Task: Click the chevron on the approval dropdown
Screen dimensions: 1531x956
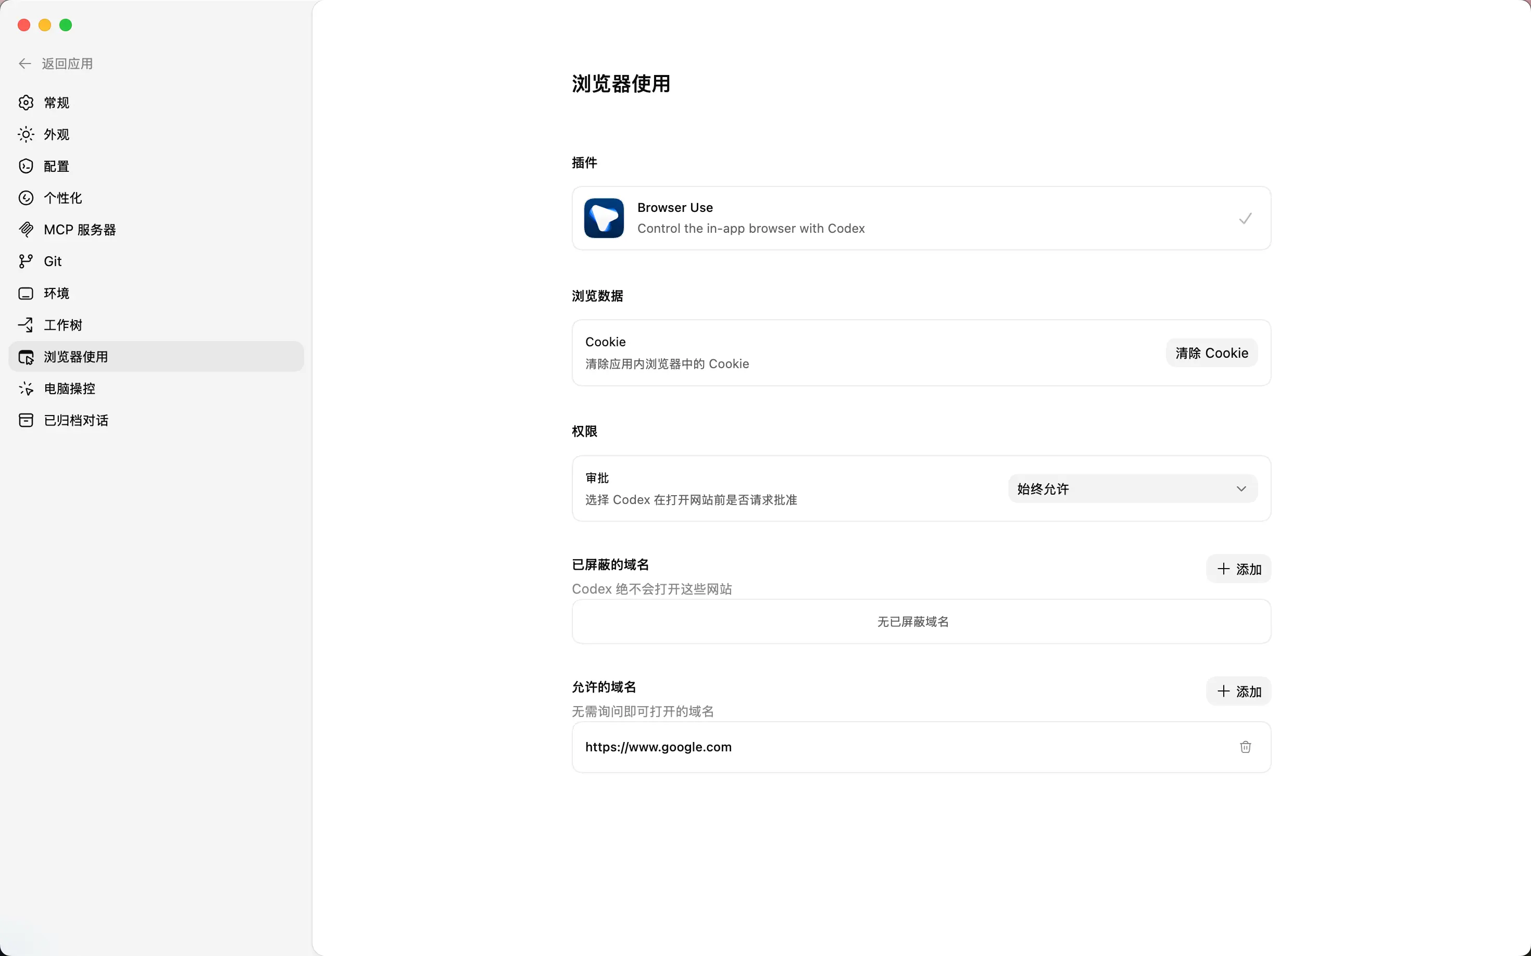Action: [1241, 489]
